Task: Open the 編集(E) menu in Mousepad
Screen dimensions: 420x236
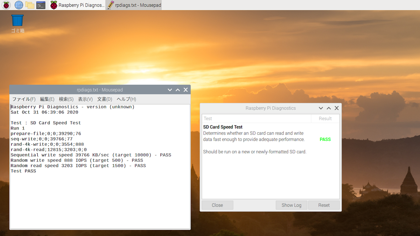Action: pyautogui.click(x=47, y=99)
